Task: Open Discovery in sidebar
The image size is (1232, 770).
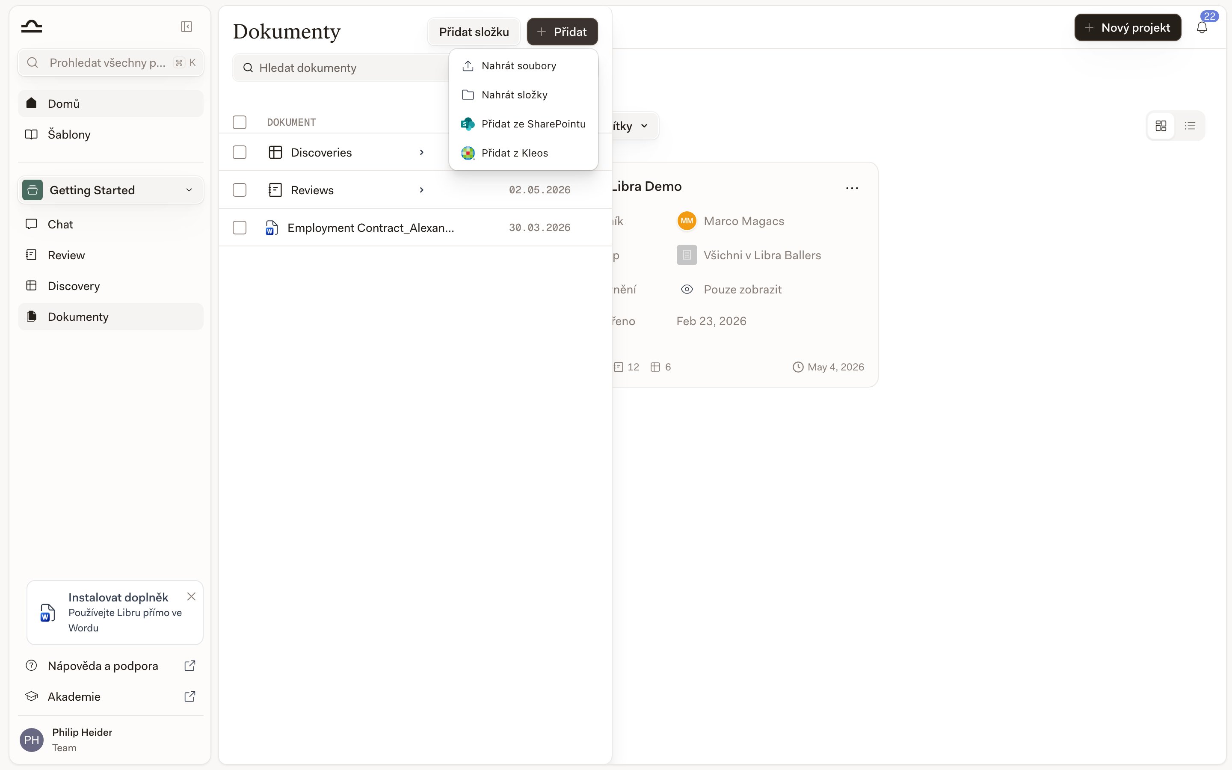Action: coord(110,286)
